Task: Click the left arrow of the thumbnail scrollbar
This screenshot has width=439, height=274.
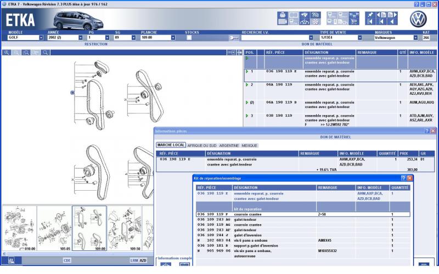Action: click(4, 254)
